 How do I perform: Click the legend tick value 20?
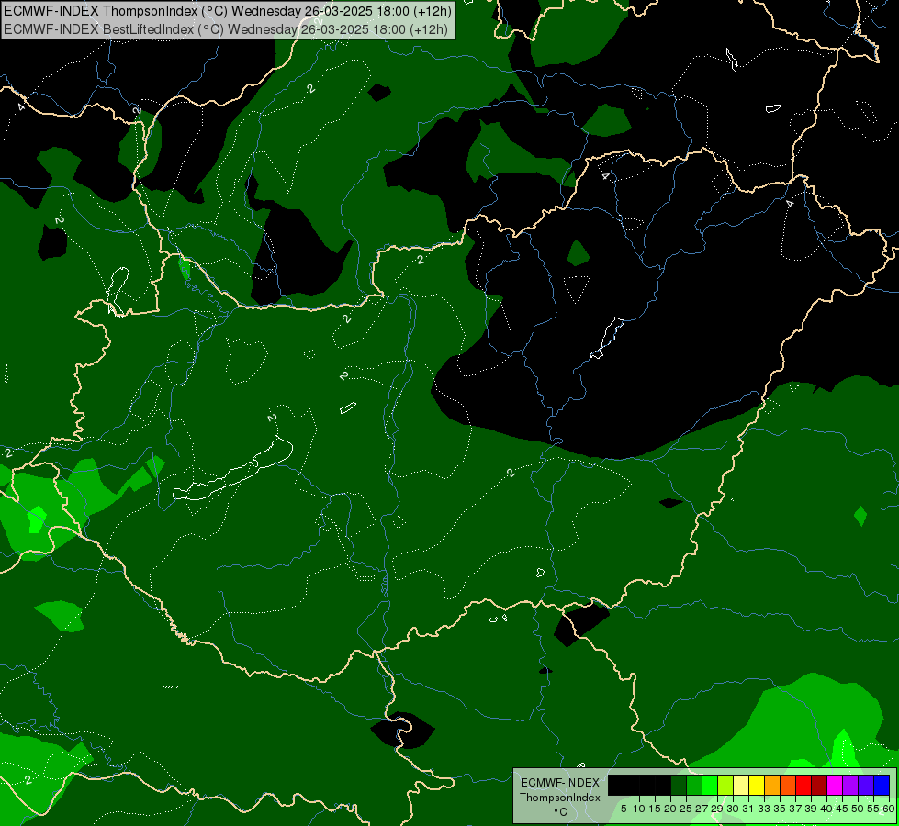coord(670,809)
